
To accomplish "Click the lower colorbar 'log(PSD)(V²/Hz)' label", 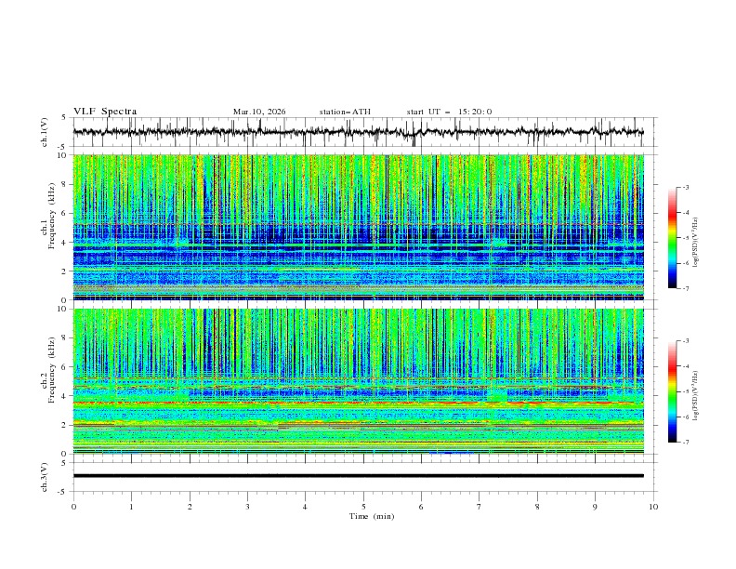I will coord(695,395).
